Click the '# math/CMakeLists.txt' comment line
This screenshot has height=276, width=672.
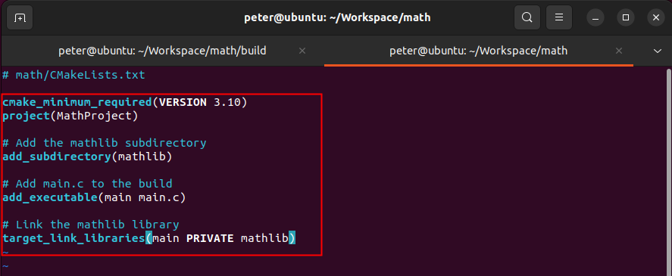tap(73, 76)
